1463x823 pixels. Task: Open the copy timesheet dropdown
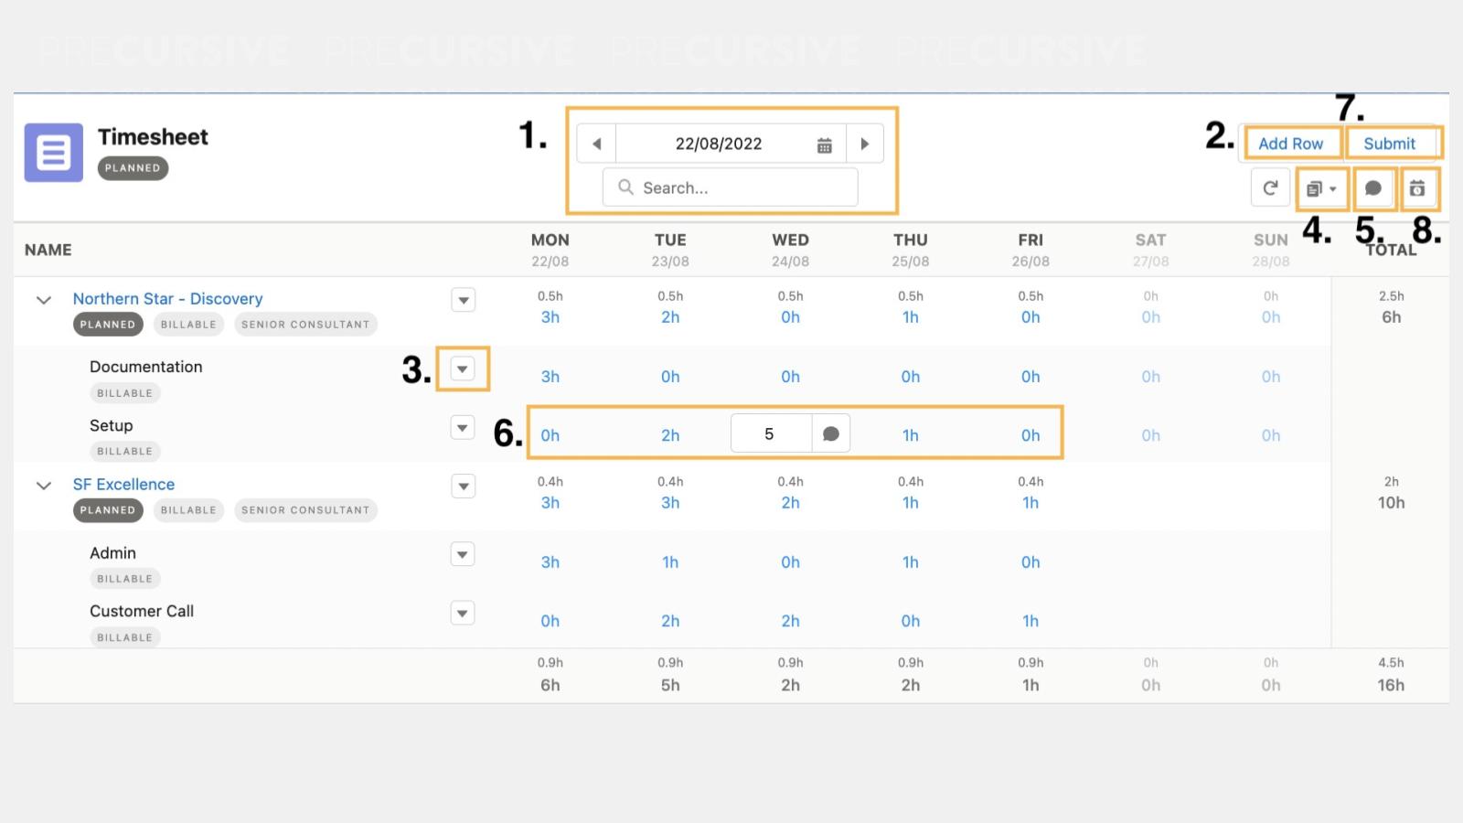pyautogui.click(x=1321, y=187)
